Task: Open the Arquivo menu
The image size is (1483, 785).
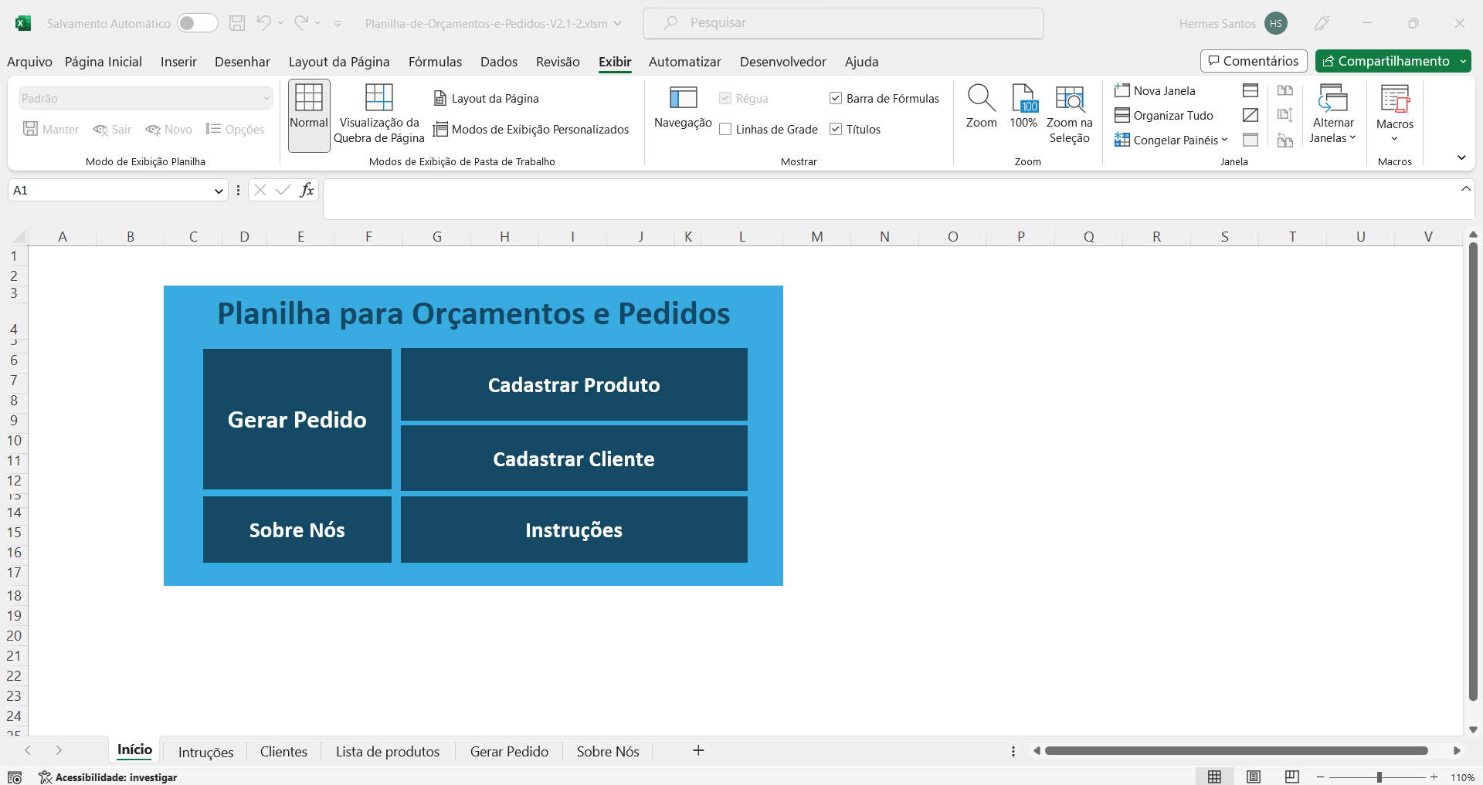Action: pos(29,62)
